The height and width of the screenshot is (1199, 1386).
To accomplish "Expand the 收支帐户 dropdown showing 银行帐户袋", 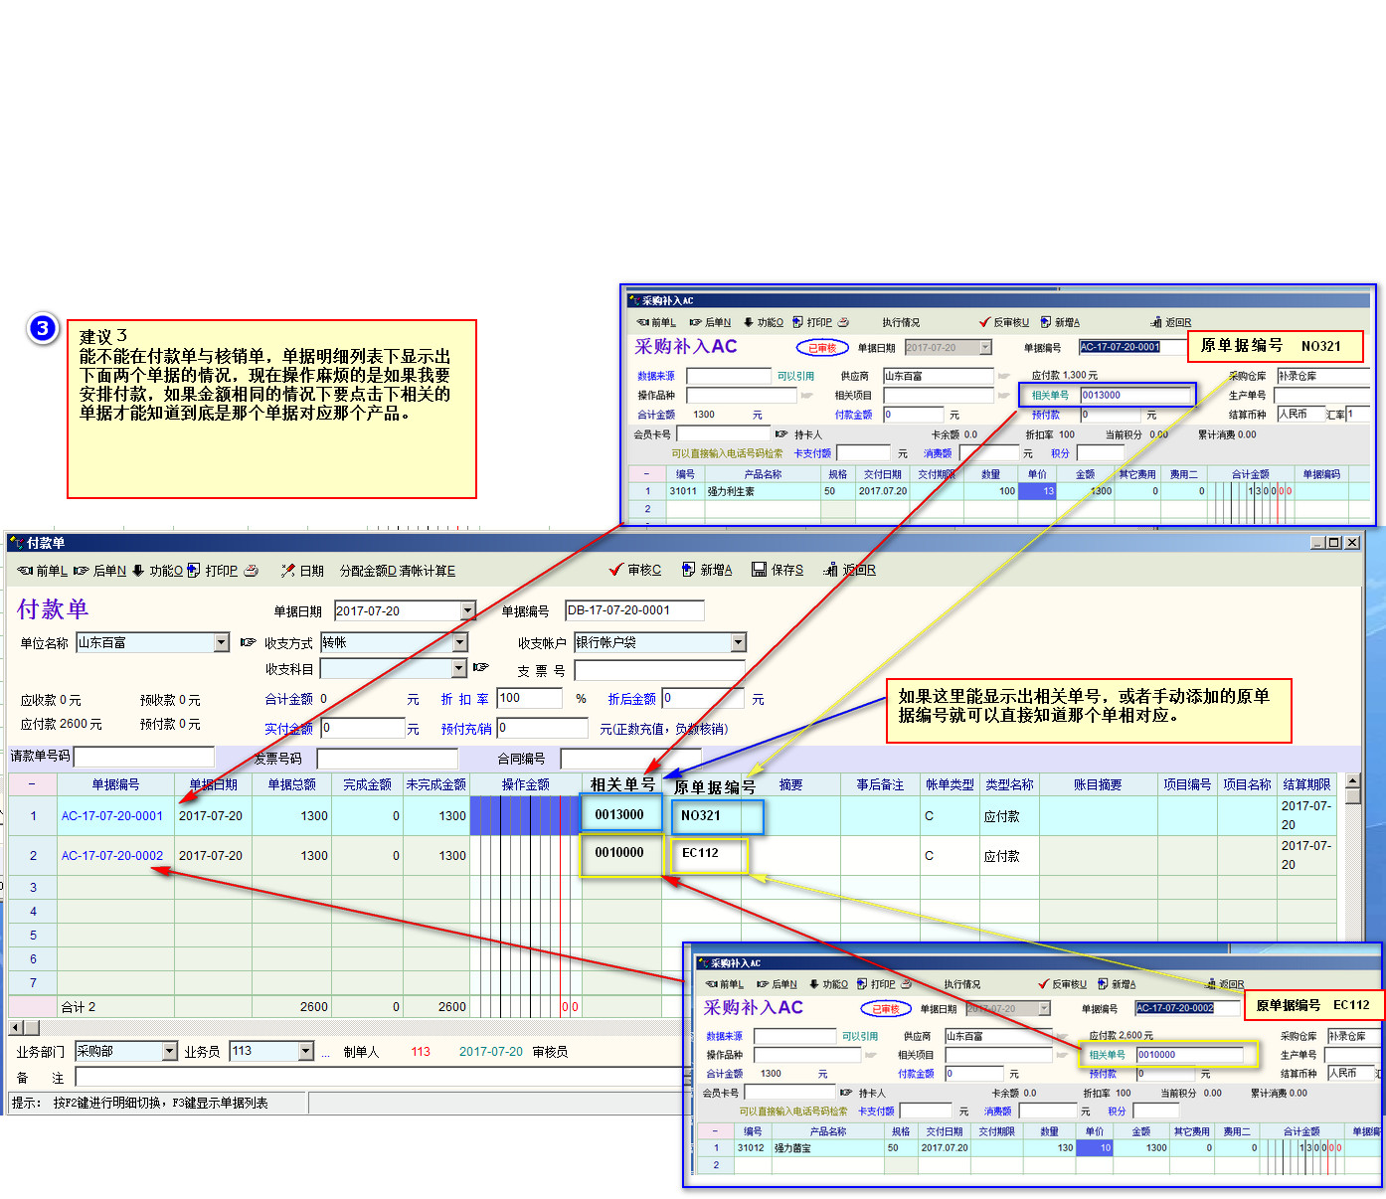I will coord(738,643).
